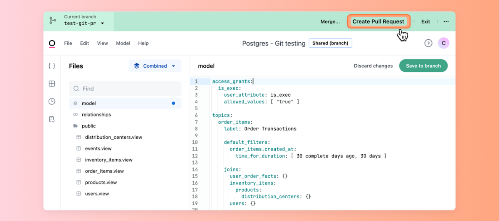Click line number 10 in gutter
This screenshot has height=221, width=499.
click(195, 142)
